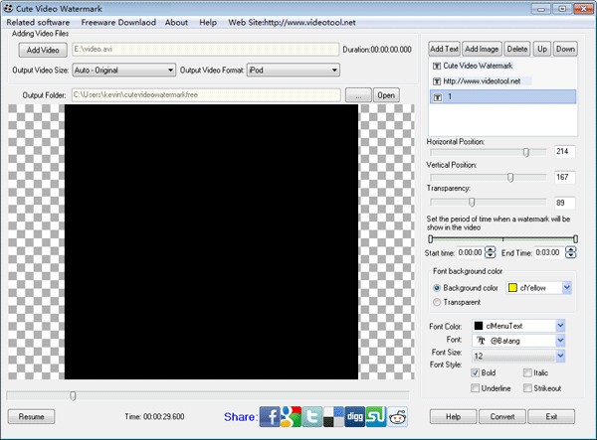Share via the StumbleUpon icon
597x440 pixels.
pos(376,417)
